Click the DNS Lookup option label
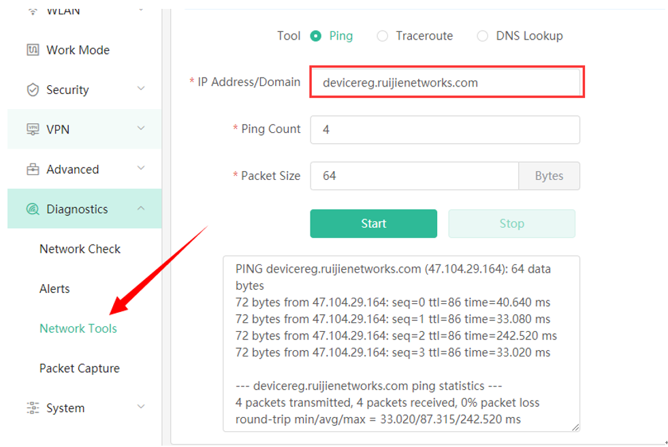Viewport: 668px width, 447px height. point(529,36)
